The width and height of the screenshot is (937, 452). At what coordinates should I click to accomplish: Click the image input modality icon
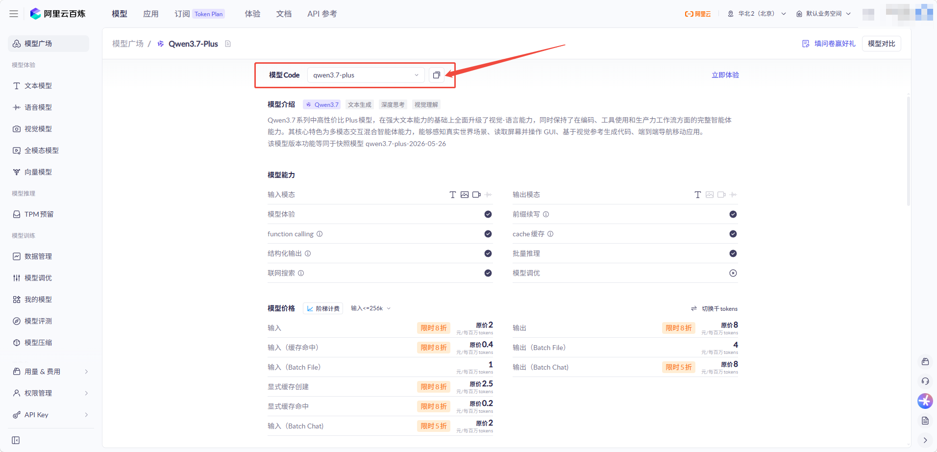465,195
